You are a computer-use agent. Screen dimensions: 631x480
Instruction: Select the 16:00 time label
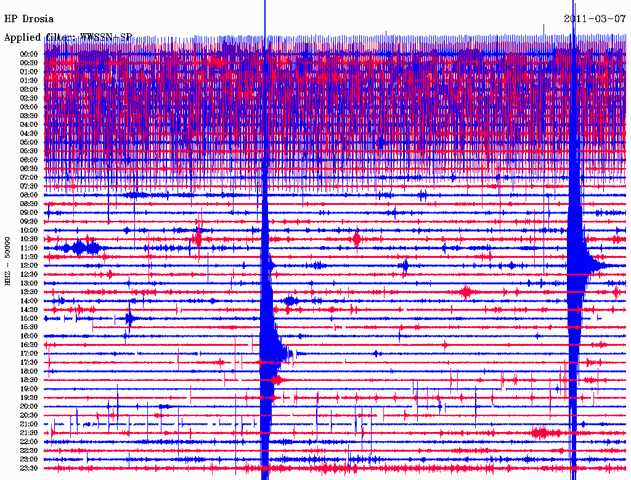(x=29, y=336)
